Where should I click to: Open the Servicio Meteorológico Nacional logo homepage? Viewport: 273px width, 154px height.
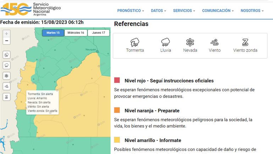coord(30,10)
